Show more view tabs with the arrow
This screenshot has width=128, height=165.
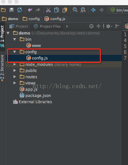pos(67,26)
